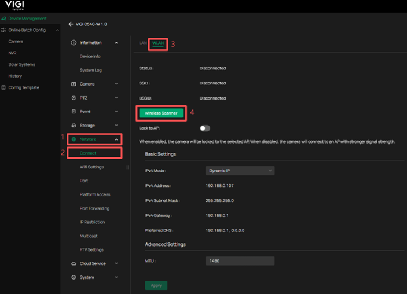Open Device Management in the sidebar

click(x=27, y=19)
